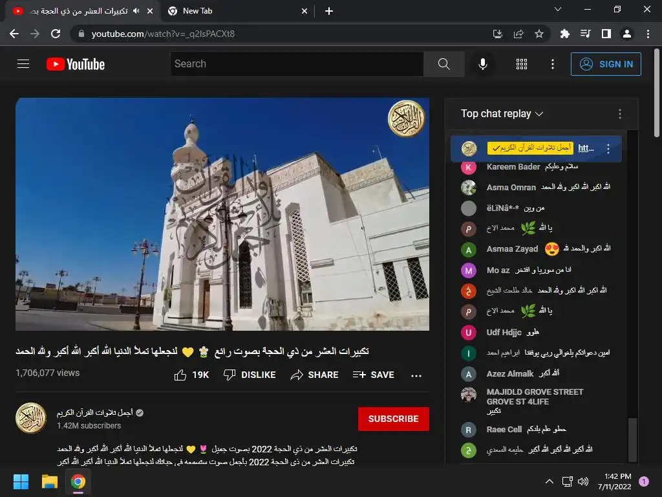
Task: Install app via address bar icon
Action: point(497,34)
